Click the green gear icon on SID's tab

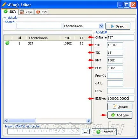[5, 11]
